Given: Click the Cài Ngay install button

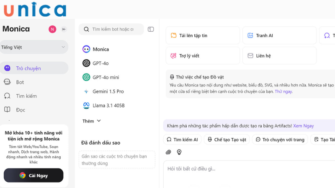Looking at the screenshot, I should pyautogui.click(x=33, y=175).
